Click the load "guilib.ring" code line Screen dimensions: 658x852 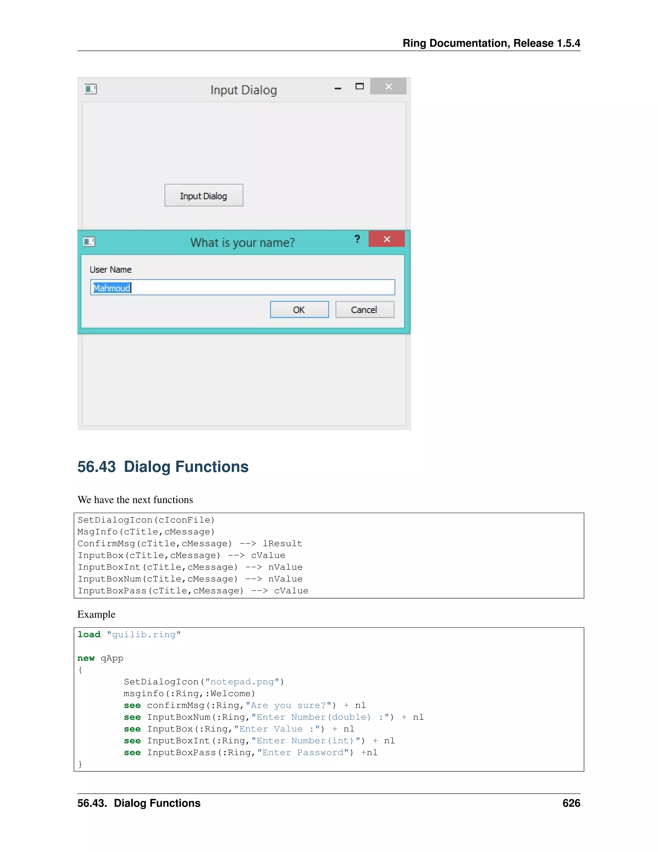(129, 635)
